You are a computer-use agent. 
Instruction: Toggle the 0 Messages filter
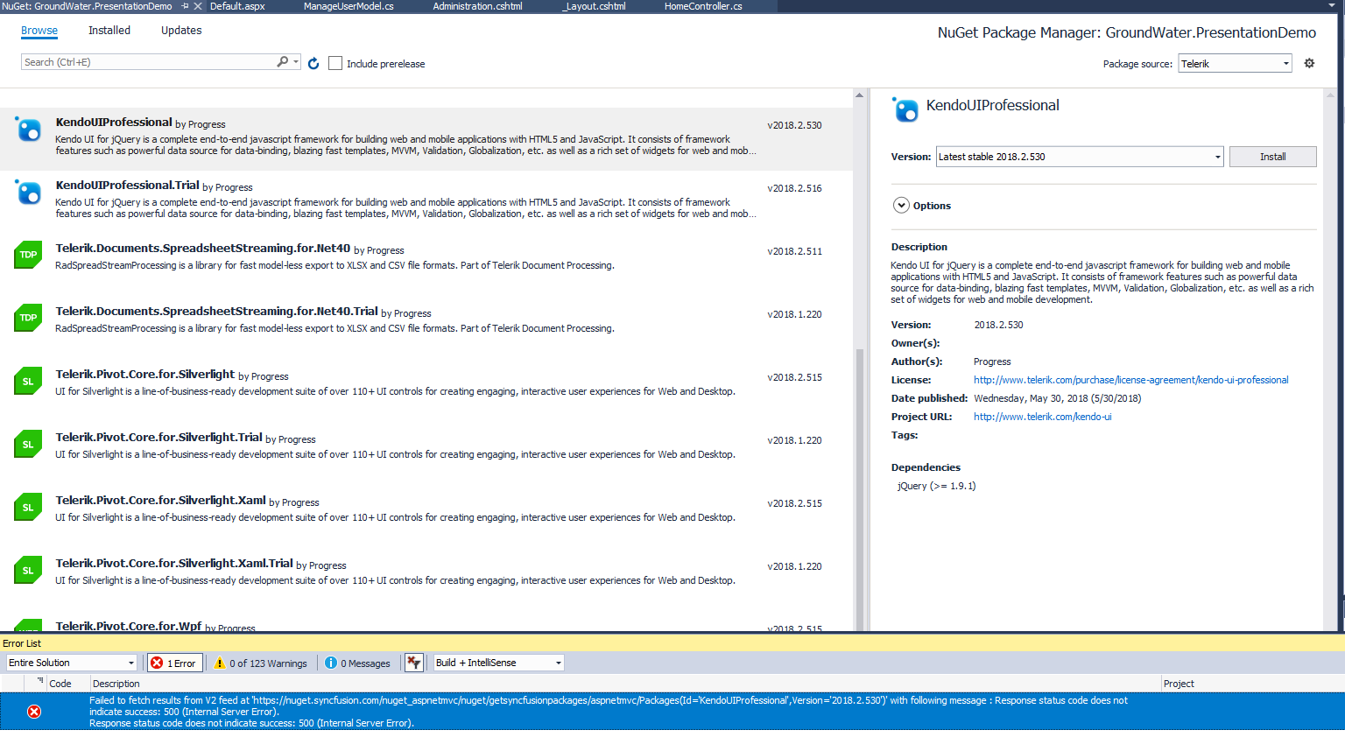(x=357, y=663)
